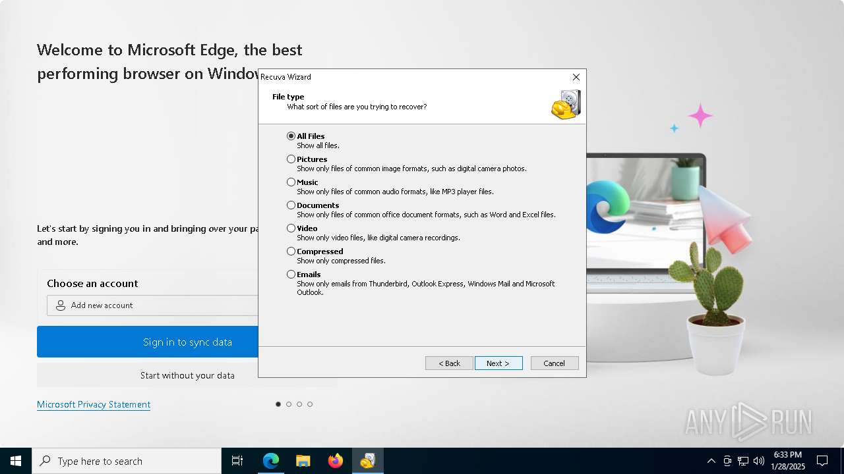Click the taskbar search box
The height and width of the screenshot is (474, 844).
127,461
